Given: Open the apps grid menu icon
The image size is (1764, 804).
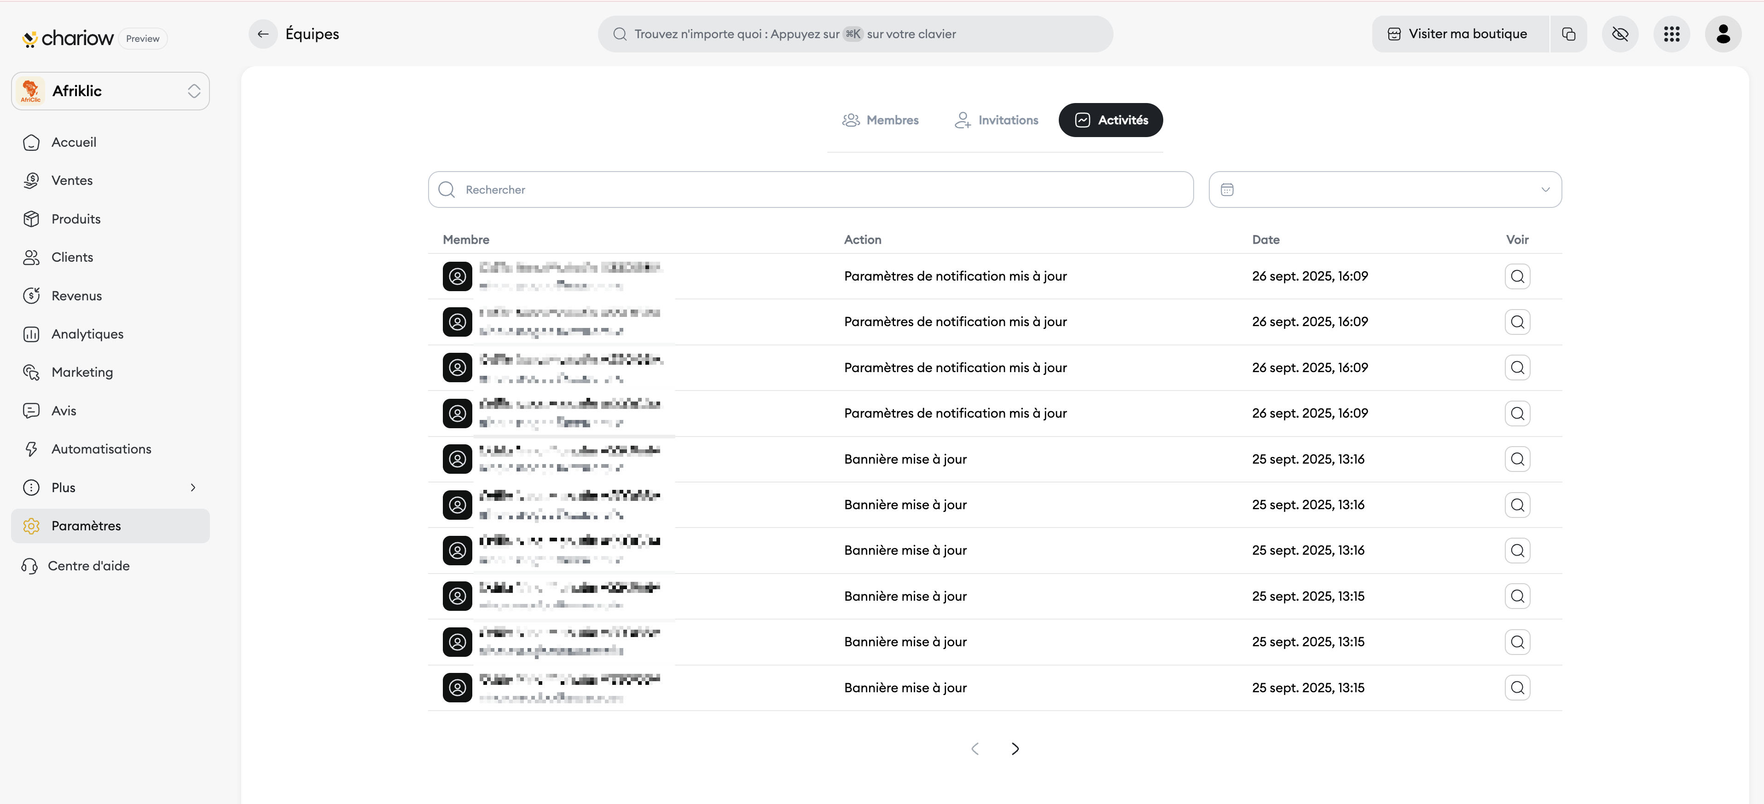Looking at the screenshot, I should (1671, 34).
